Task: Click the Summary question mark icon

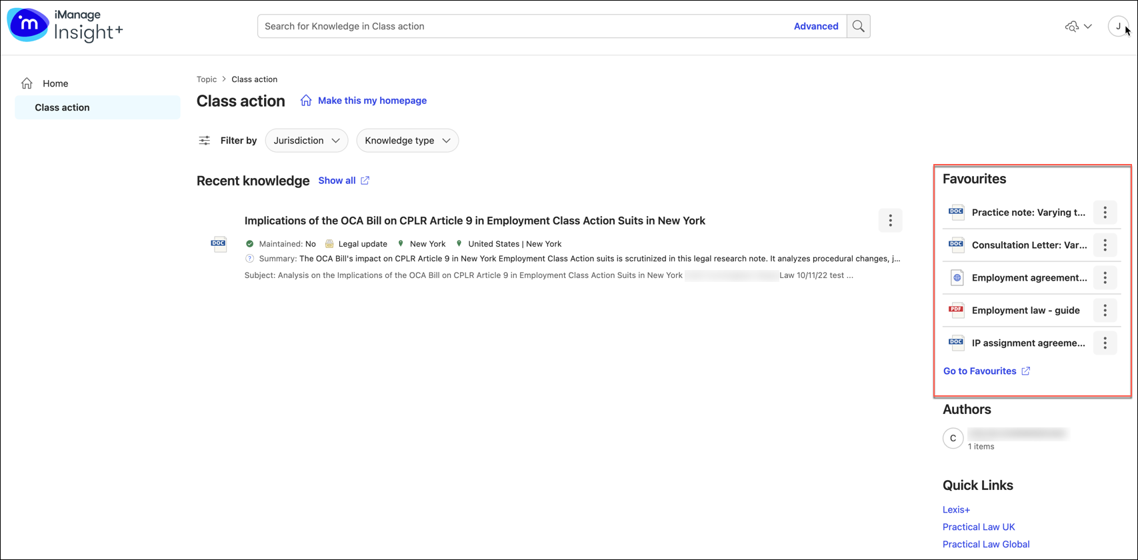Action: click(249, 259)
